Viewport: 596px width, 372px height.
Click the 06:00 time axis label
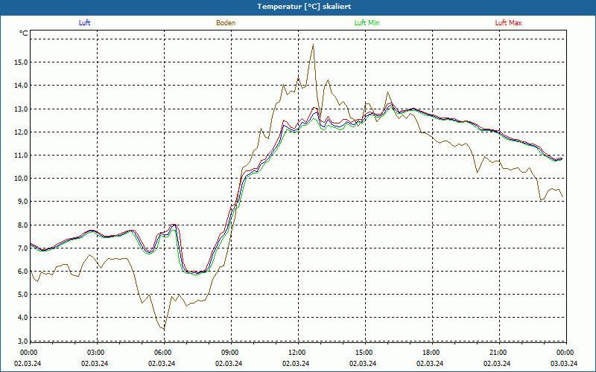(164, 353)
